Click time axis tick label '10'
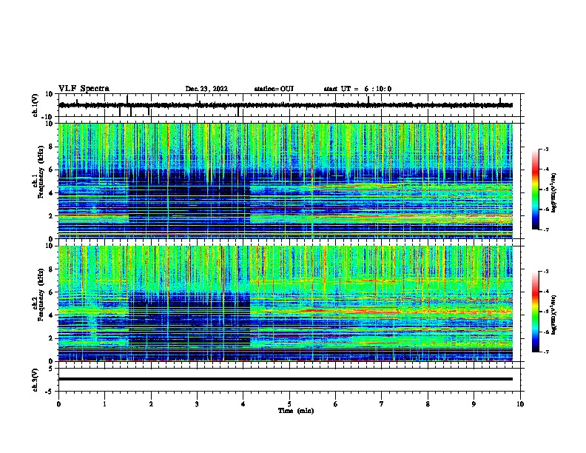This screenshot has height=453, width=586. [x=520, y=403]
